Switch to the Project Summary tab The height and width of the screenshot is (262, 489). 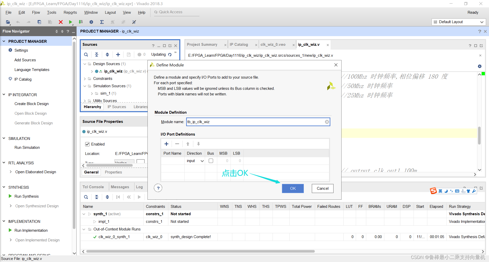(202, 45)
